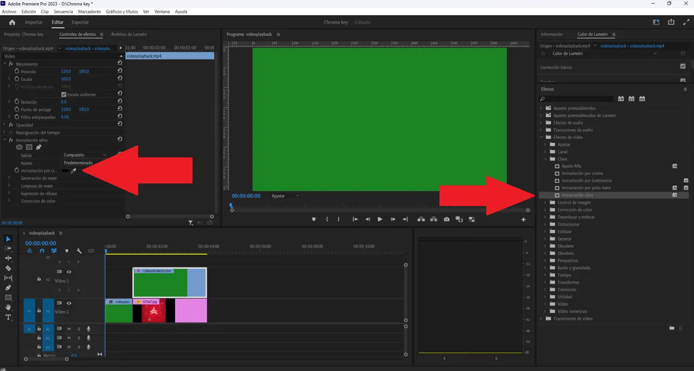Open the Secuencia menu

point(63,11)
